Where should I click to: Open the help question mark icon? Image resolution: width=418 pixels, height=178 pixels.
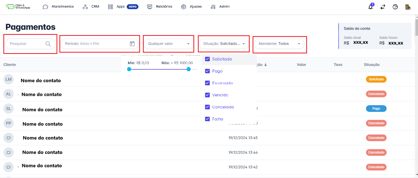coord(395,7)
